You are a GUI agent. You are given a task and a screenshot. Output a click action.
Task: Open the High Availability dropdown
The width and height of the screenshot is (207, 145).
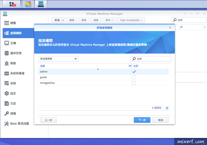click(131, 20)
